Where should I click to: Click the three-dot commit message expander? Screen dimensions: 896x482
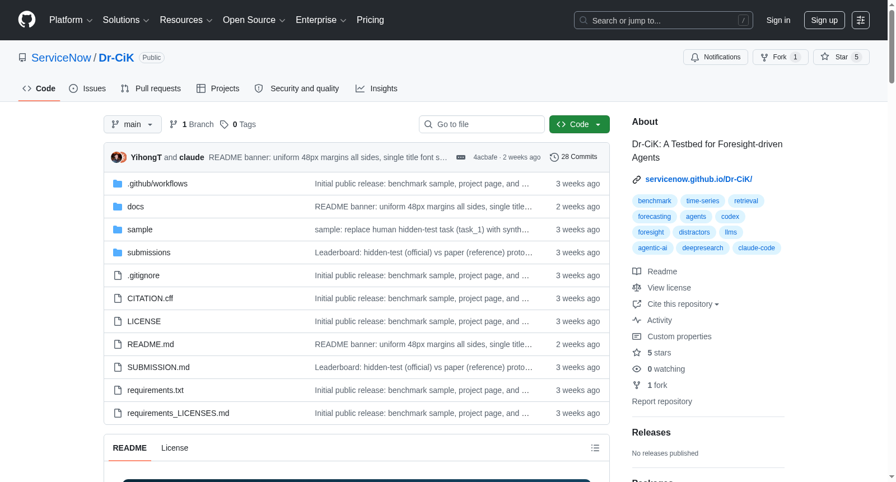(461, 157)
